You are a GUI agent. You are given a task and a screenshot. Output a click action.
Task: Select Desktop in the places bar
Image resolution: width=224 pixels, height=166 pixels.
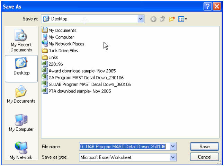pos(21,68)
